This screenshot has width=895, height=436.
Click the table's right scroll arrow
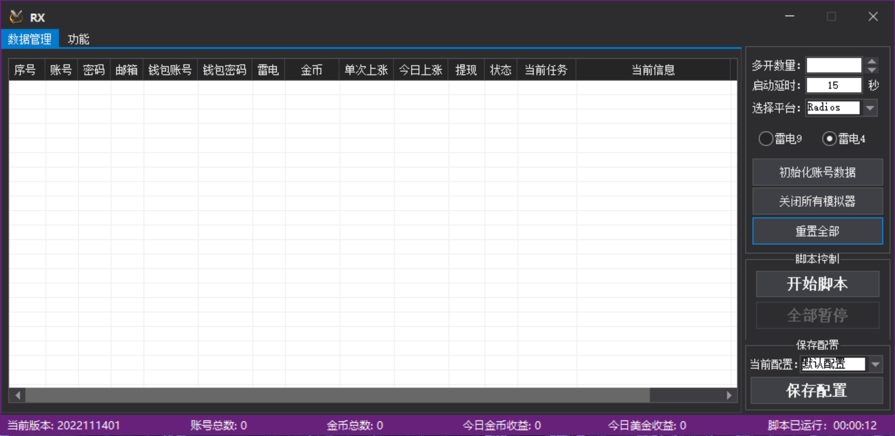pos(729,395)
